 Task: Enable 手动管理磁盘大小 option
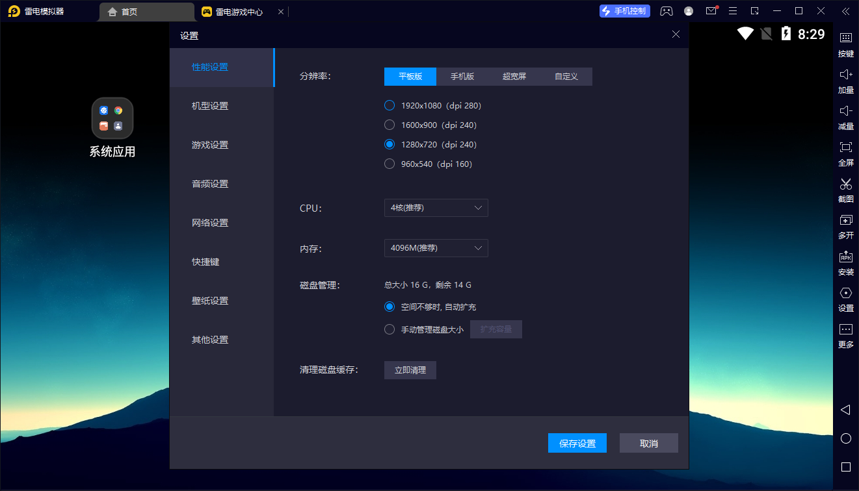[389, 329]
